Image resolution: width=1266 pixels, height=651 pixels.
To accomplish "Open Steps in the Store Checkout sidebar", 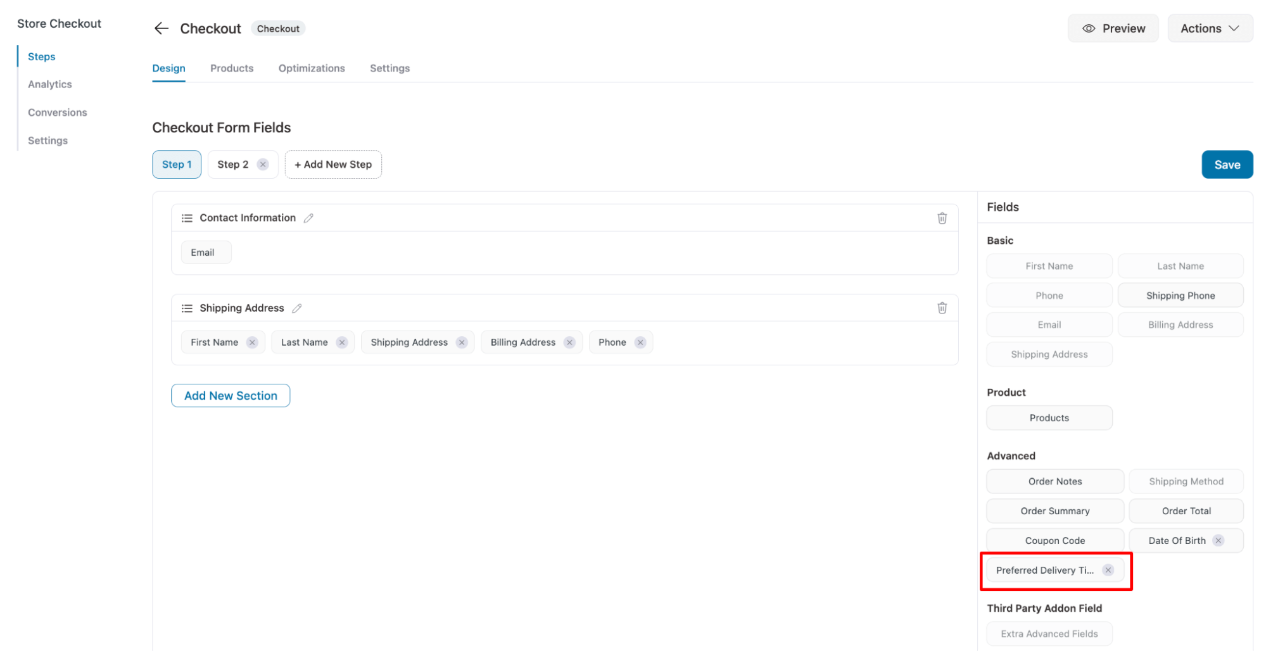I will click(x=42, y=57).
